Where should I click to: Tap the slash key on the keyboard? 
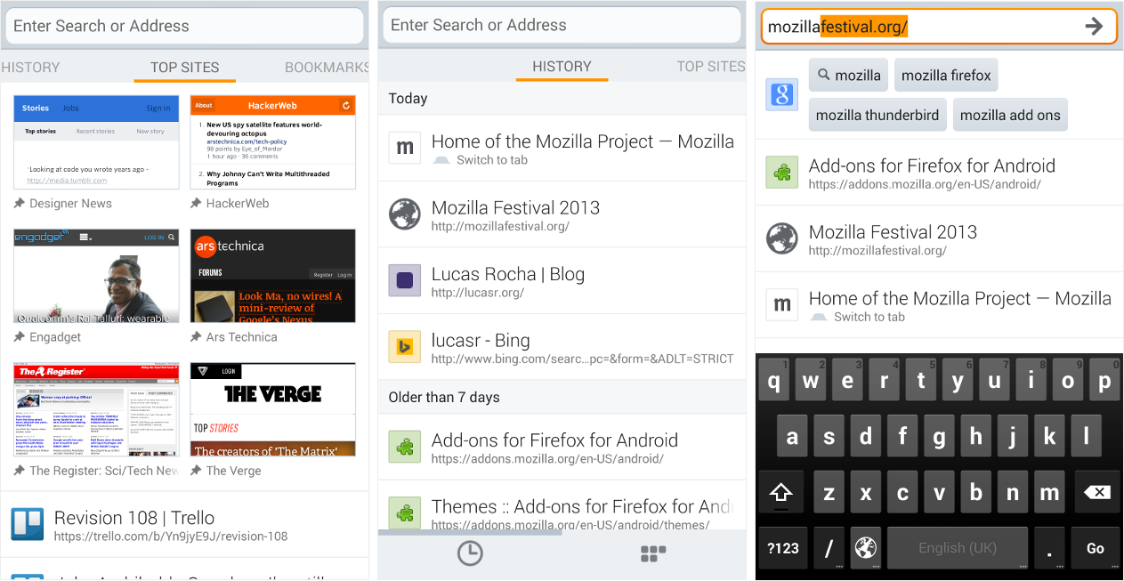828,548
